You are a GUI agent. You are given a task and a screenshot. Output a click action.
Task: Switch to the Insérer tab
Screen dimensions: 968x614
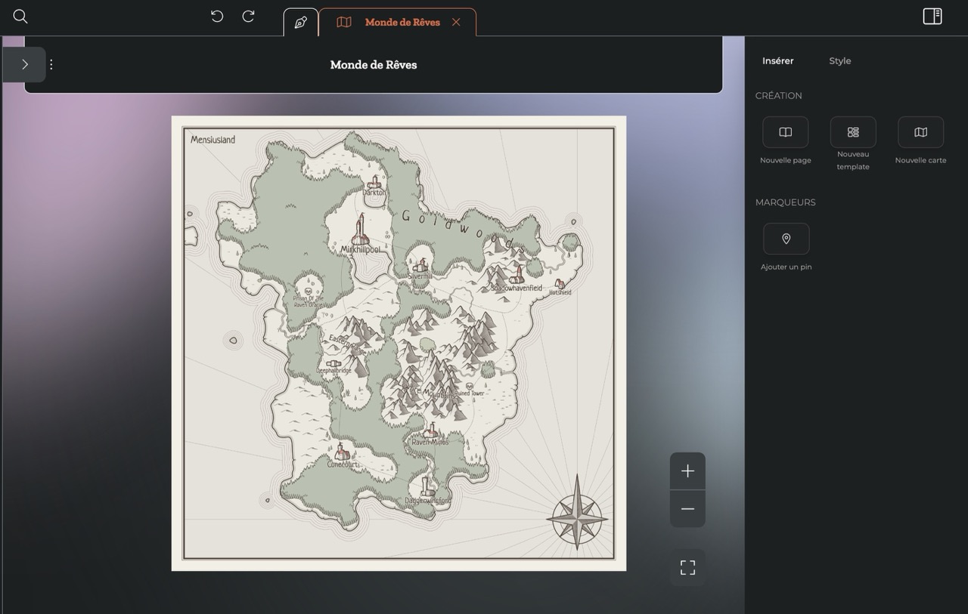tap(777, 61)
